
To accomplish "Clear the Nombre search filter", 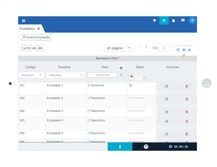I will point(81,75).
